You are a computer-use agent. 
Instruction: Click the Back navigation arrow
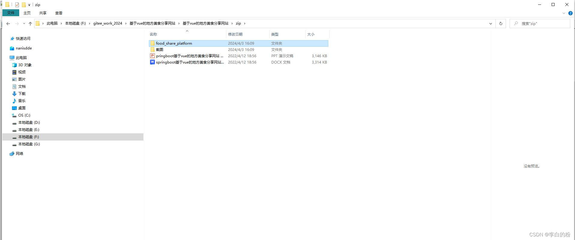coord(8,23)
